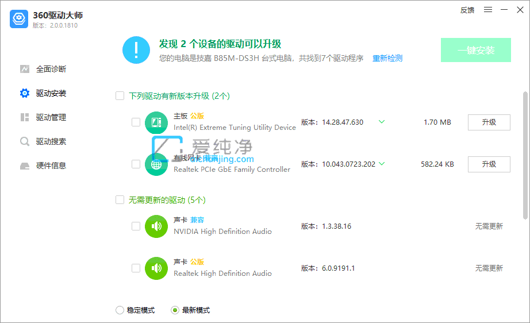The height and width of the screenshot is (323, 530).
Task: Click the Realtek High Definition Audio name
Action: (x=222, y=274)
